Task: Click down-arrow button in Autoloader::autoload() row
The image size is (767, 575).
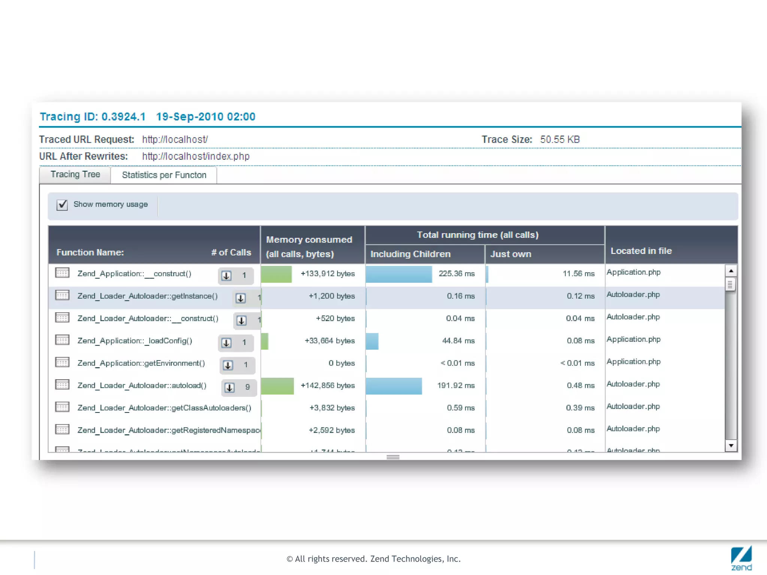Action: pyautogui.click(x=230, y=388)
